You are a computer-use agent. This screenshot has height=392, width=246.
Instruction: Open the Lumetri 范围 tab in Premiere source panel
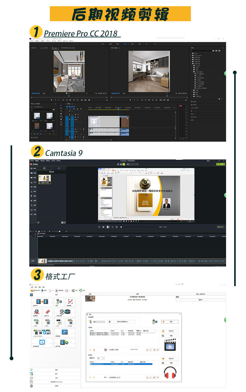coord(44,48)
